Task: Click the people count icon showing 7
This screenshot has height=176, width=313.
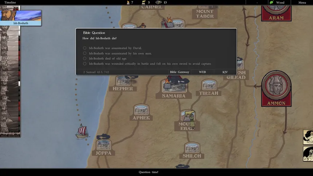Action: tap(128, 3)
